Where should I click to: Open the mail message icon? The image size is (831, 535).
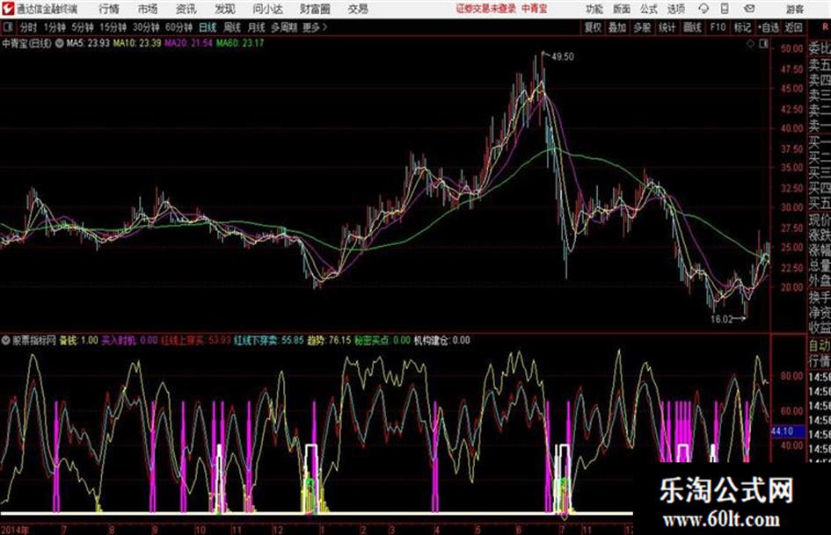pos(749,9)
